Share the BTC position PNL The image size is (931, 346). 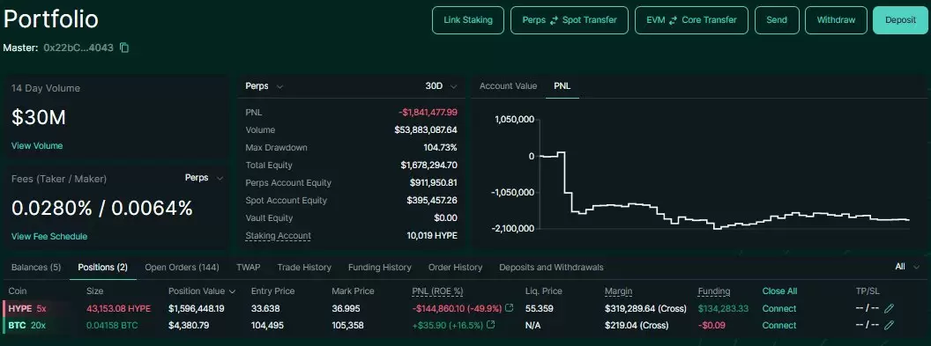point(490,325)
